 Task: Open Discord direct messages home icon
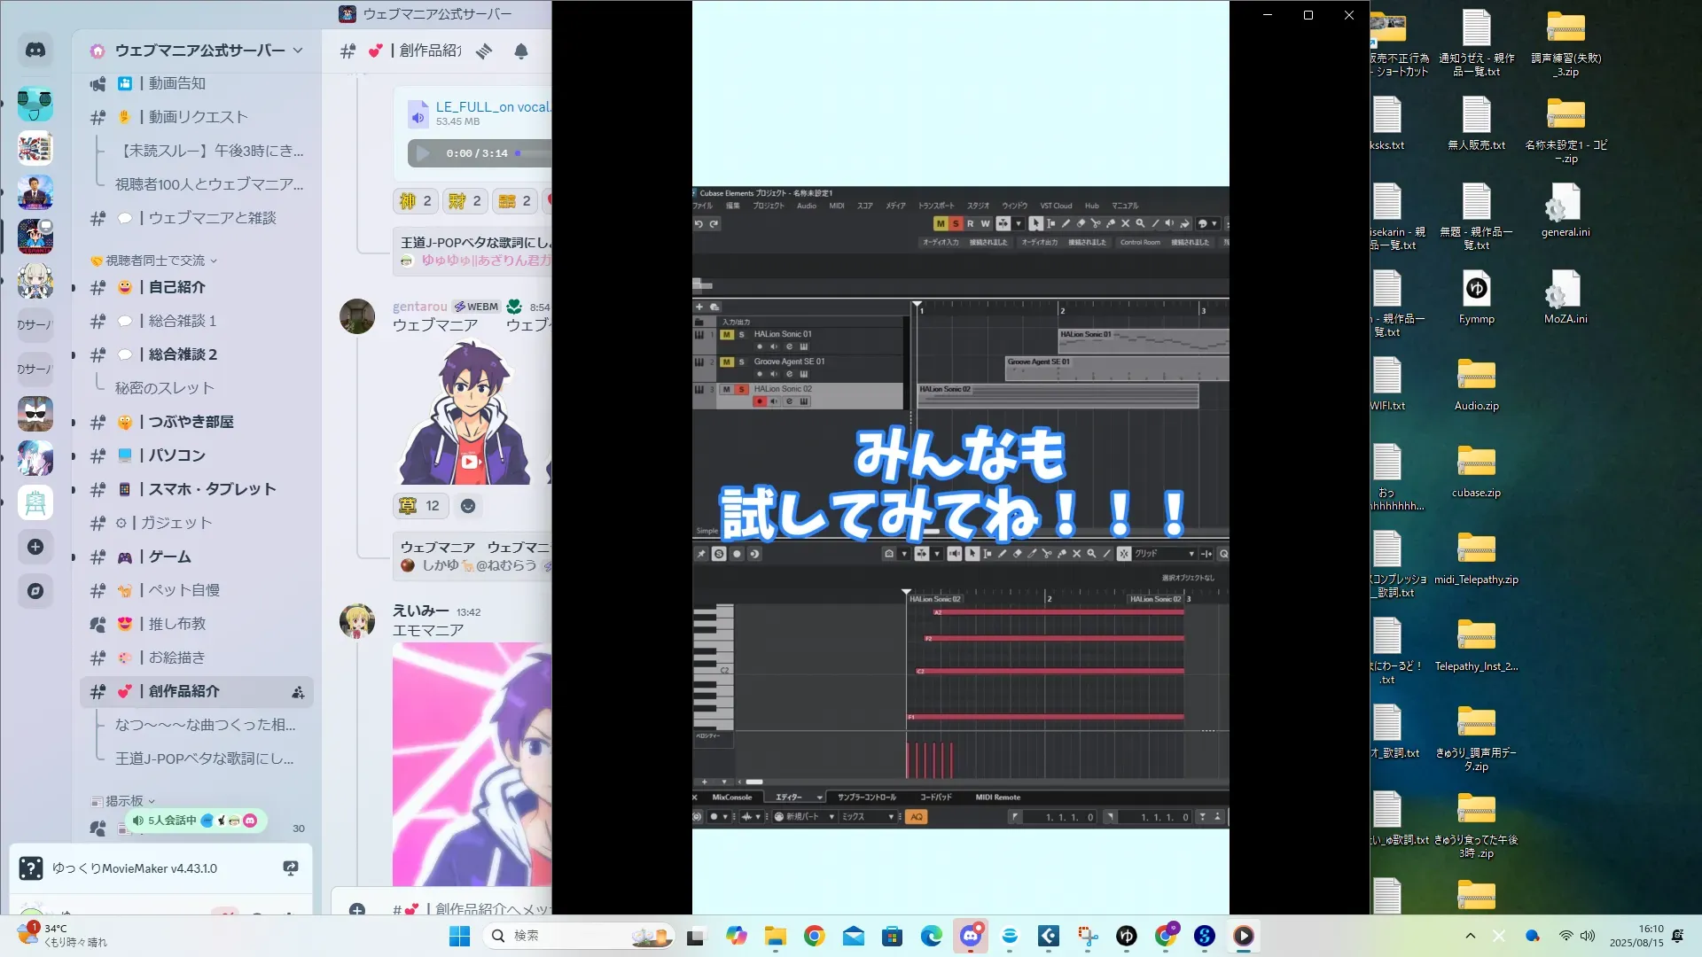click(35, 51)
